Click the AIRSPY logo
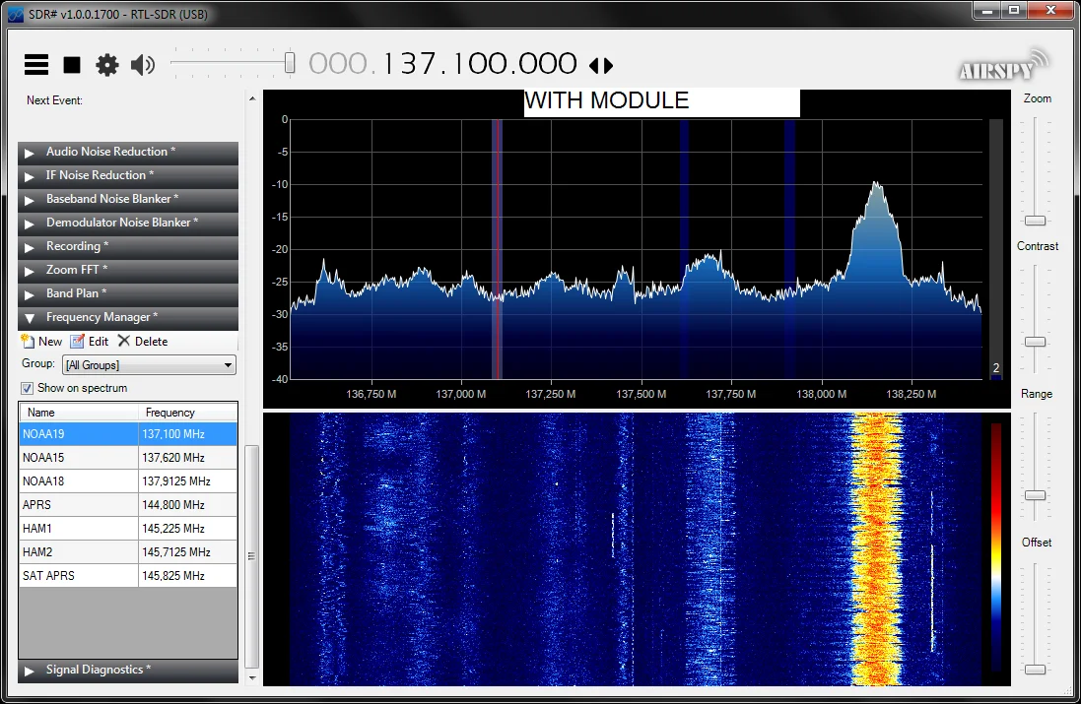 coord(1003,65)
